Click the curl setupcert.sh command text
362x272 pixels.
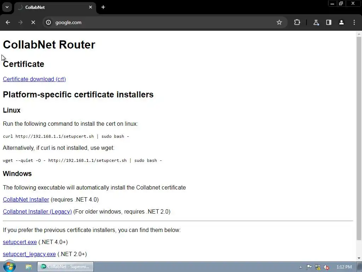(66, 136)
